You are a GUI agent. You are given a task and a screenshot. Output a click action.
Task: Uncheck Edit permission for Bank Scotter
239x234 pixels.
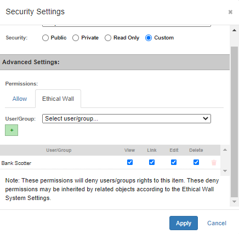[x=174, y=162]
